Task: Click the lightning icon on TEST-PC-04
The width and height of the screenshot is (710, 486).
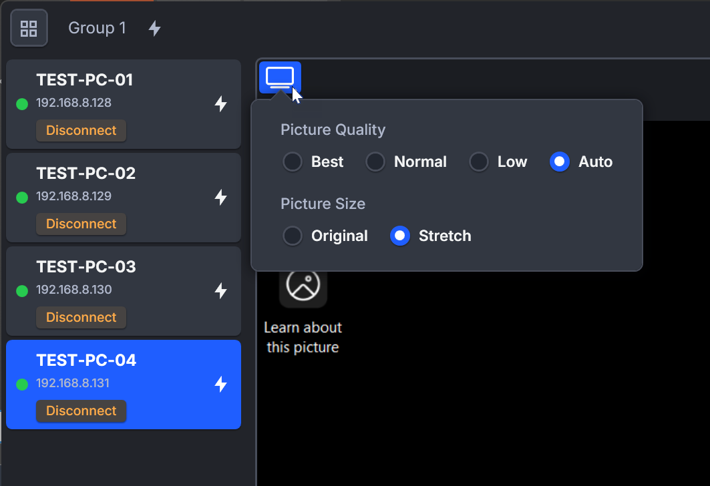Action: point(220,384)
